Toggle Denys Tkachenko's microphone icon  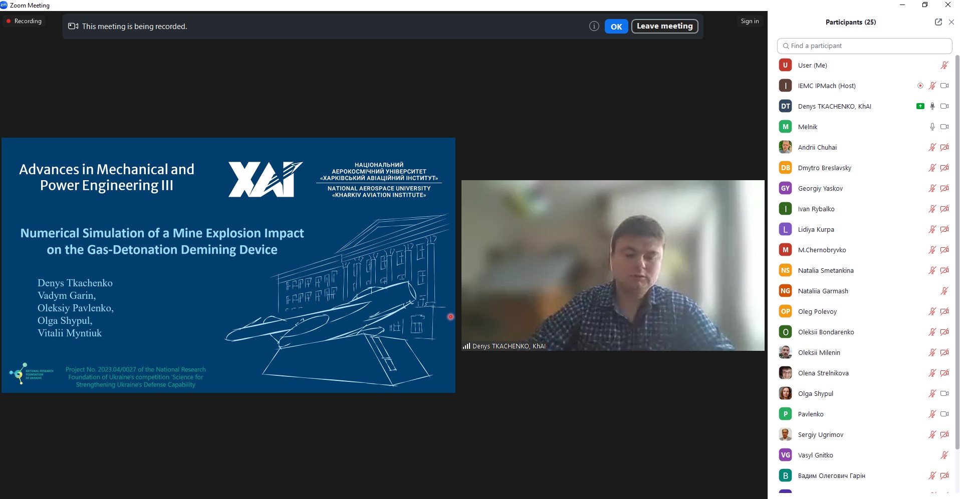pos(932,106)
